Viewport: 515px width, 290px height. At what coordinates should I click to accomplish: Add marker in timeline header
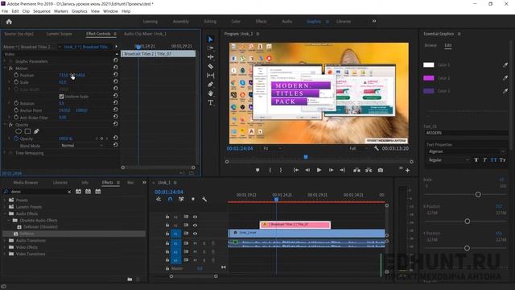[193, 199]
